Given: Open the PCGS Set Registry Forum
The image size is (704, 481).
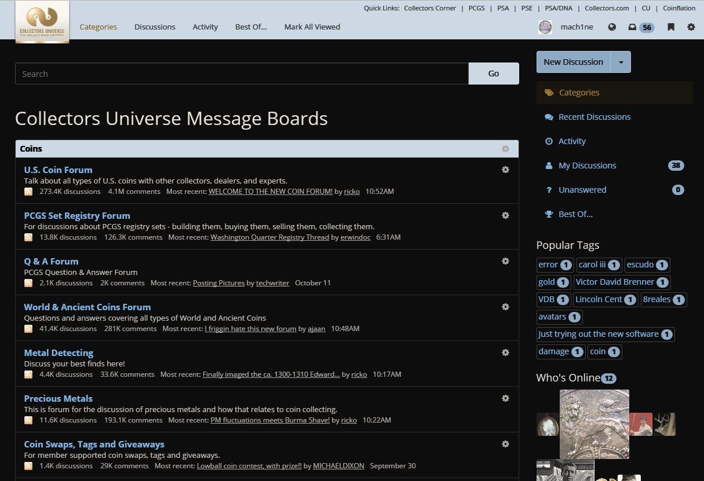Looking at the screenshot, I should [77, 215].
